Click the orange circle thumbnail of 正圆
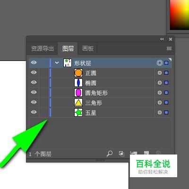This screenshot has height=189, width=189. coord(78,73)
